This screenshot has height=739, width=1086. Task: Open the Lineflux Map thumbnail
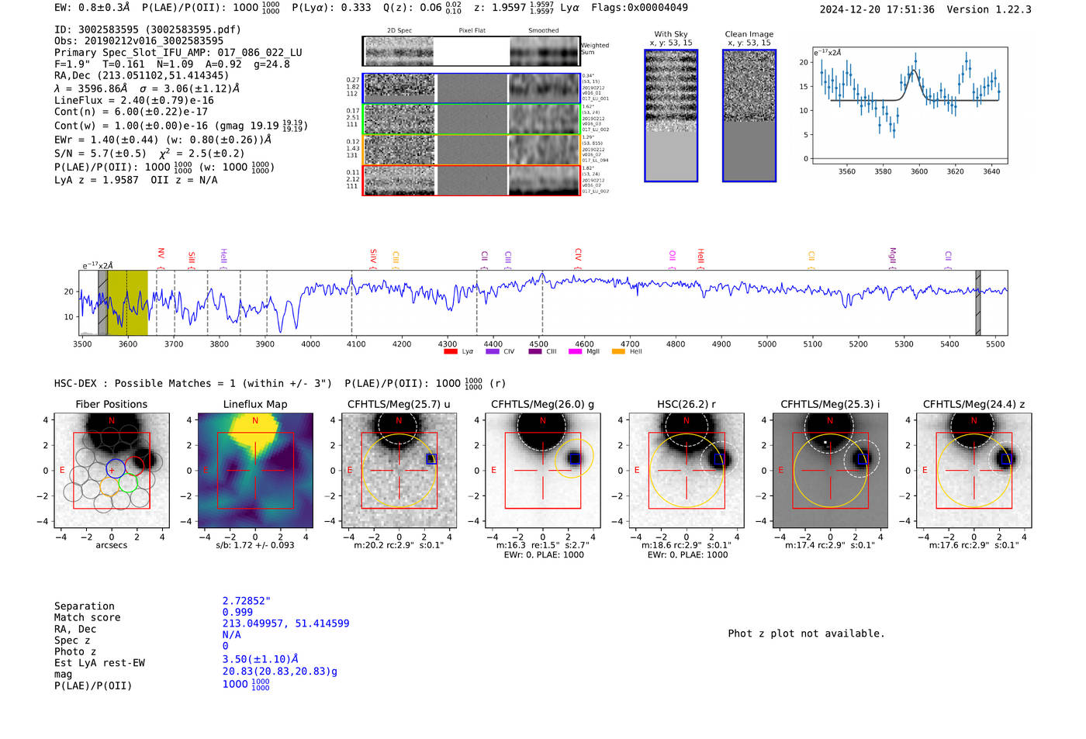pyautogui.click(x=255, y=471)
